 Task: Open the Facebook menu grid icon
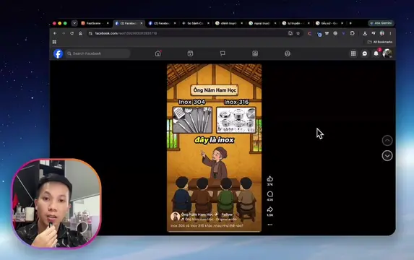[353, 53]
